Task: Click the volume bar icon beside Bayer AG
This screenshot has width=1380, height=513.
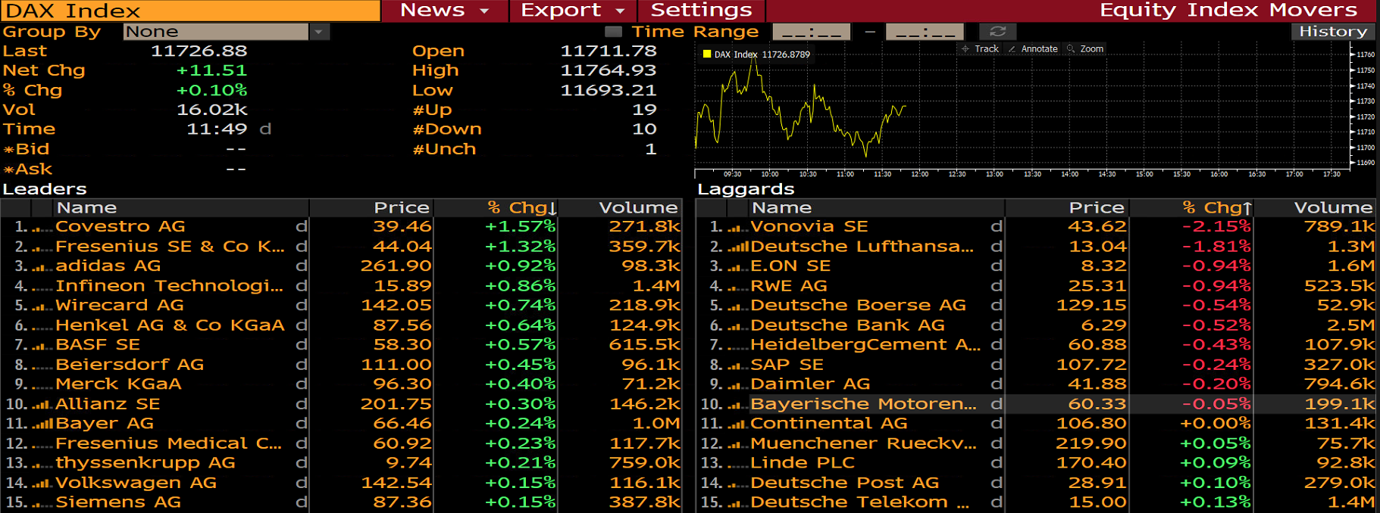Action: point(42,424)
